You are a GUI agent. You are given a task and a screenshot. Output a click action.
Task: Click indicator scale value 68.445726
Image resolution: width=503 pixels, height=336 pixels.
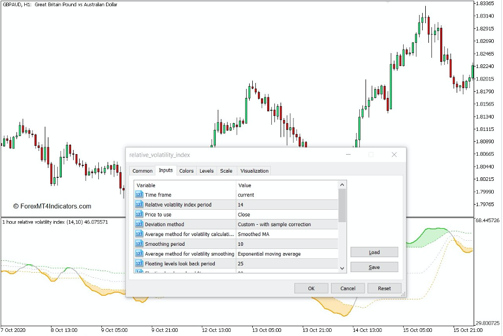coord(487,221)
